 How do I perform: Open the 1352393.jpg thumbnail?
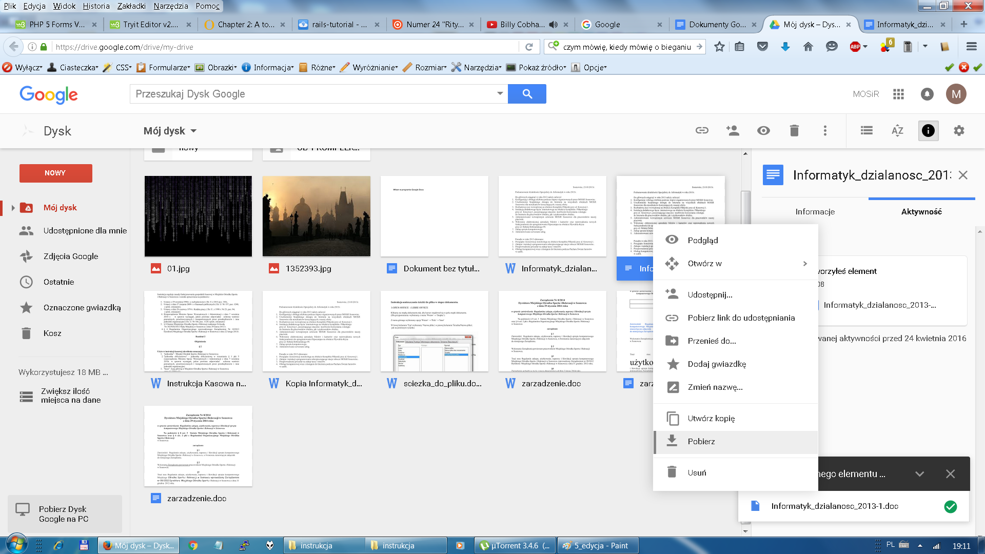[x=316, y=216]
